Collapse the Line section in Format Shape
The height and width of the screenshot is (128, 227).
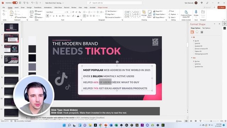pyautogui.click(x=192, y=58)
